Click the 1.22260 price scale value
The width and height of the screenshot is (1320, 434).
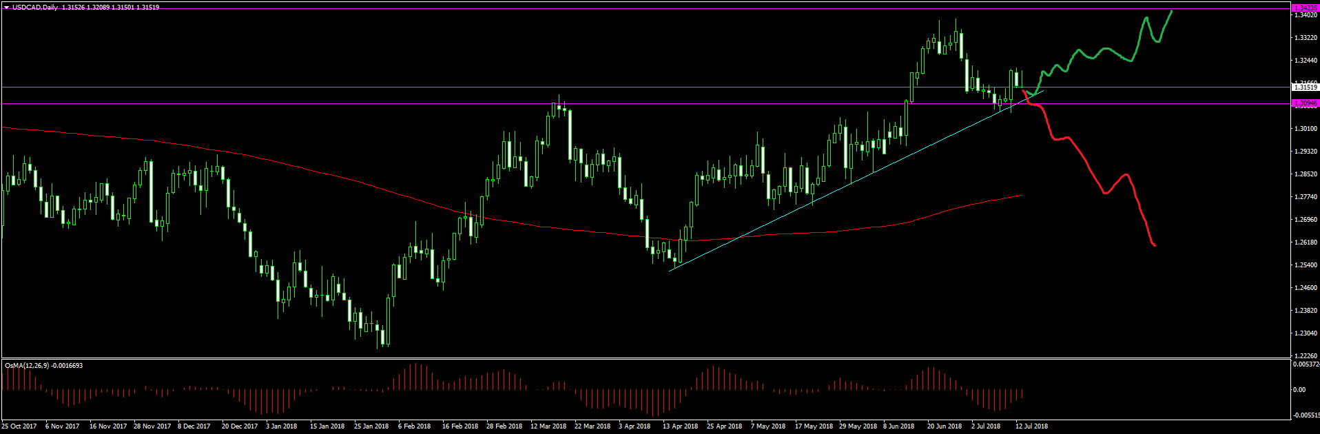click(1306, 356)
